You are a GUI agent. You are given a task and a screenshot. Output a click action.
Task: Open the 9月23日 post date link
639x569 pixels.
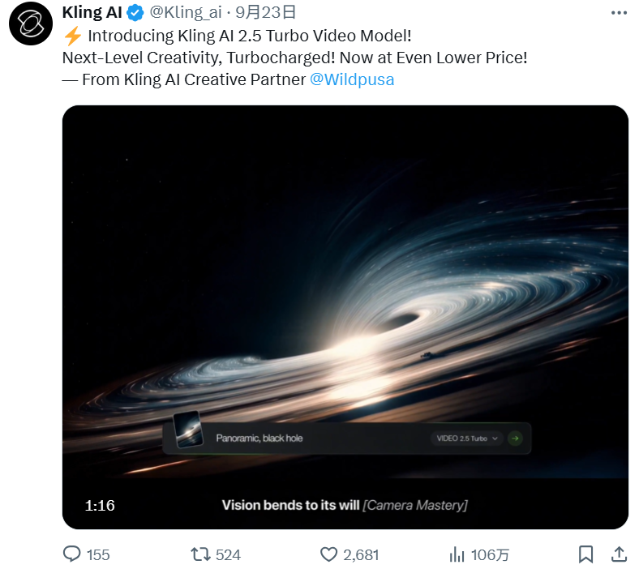pyautogui.click(x=265, y=13)
